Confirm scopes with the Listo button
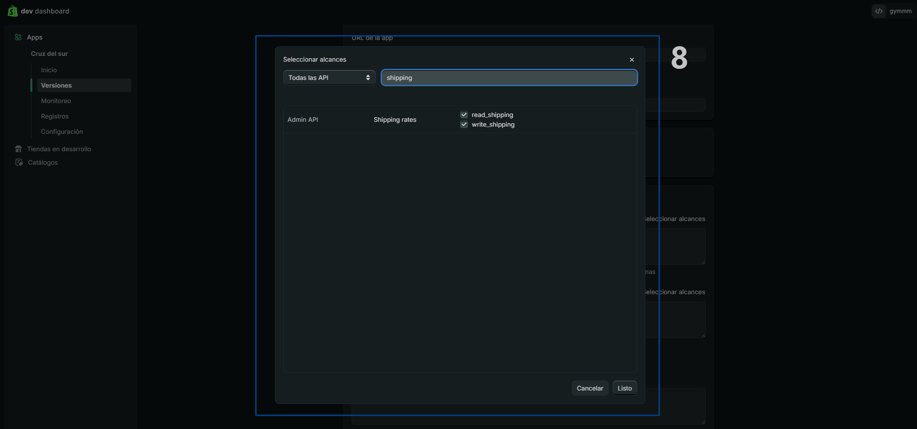 (x=624, y=389)
